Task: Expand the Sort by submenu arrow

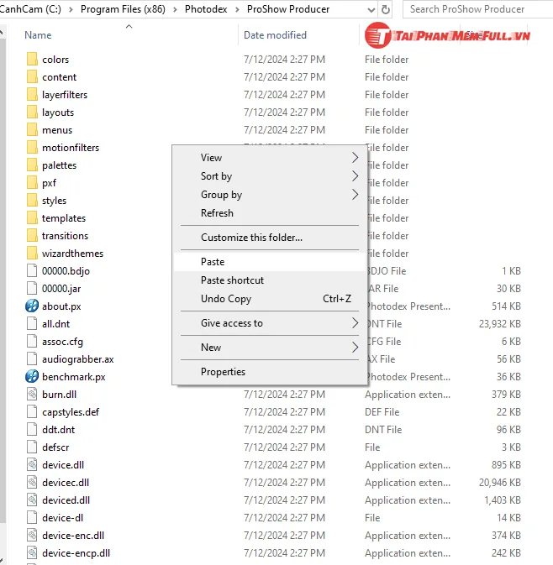Action: click(355, 176)
